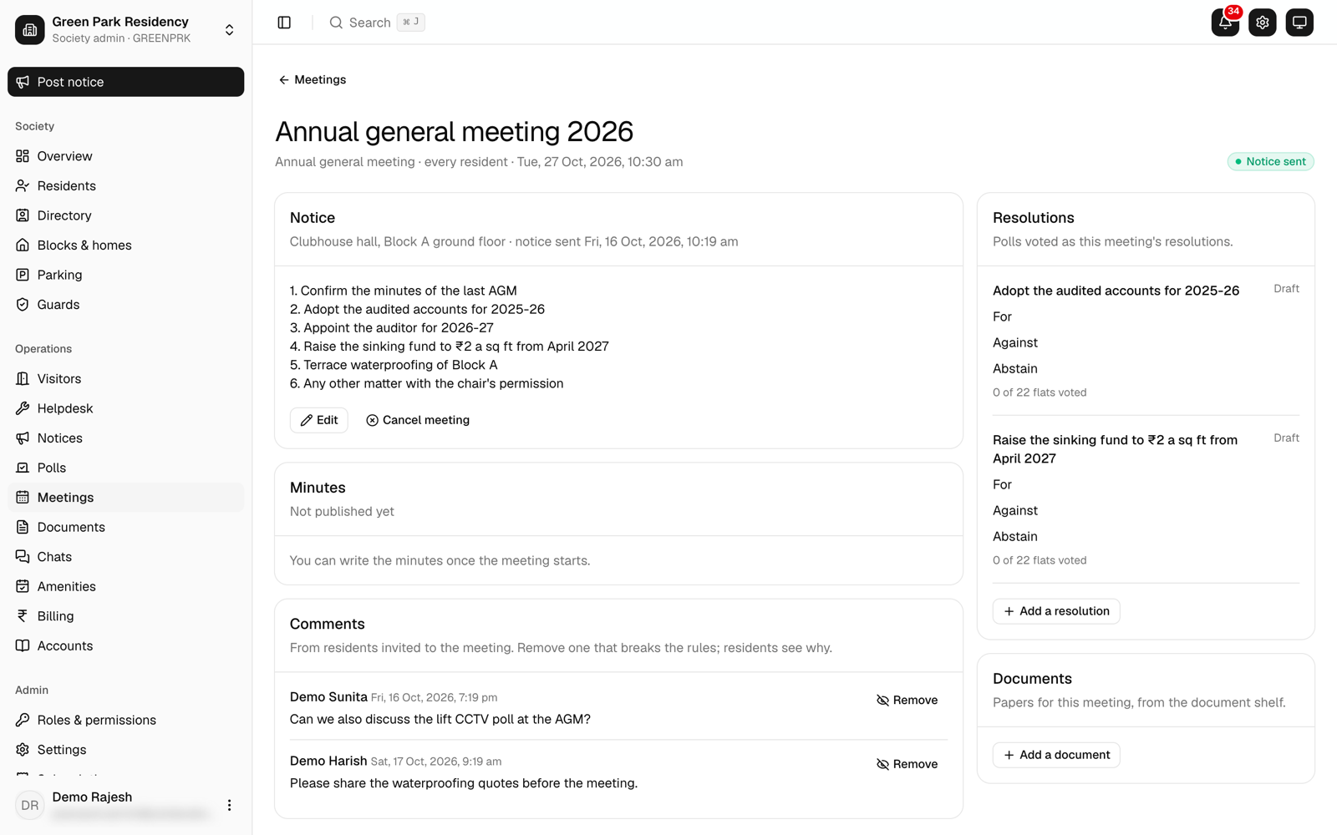Click the Meetings calendar icon

23,497
